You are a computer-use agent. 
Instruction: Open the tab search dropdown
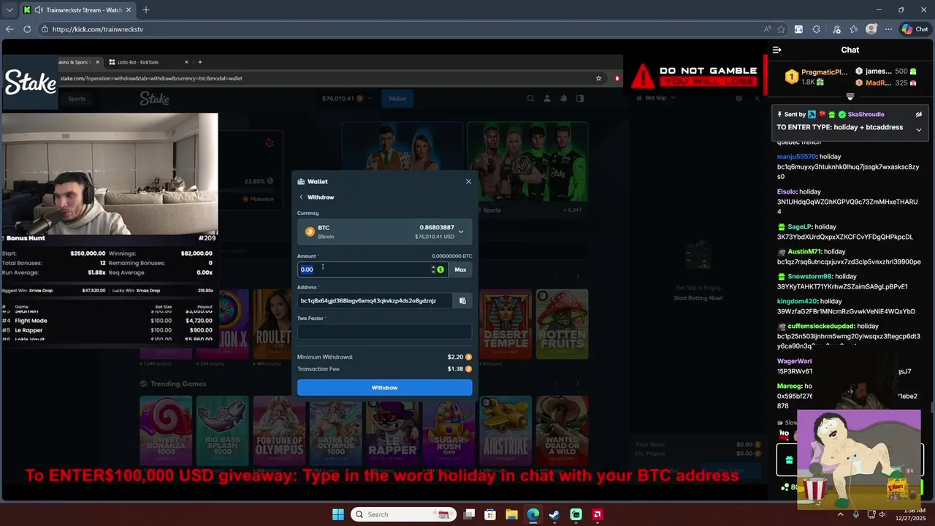[x=9, y=10]
